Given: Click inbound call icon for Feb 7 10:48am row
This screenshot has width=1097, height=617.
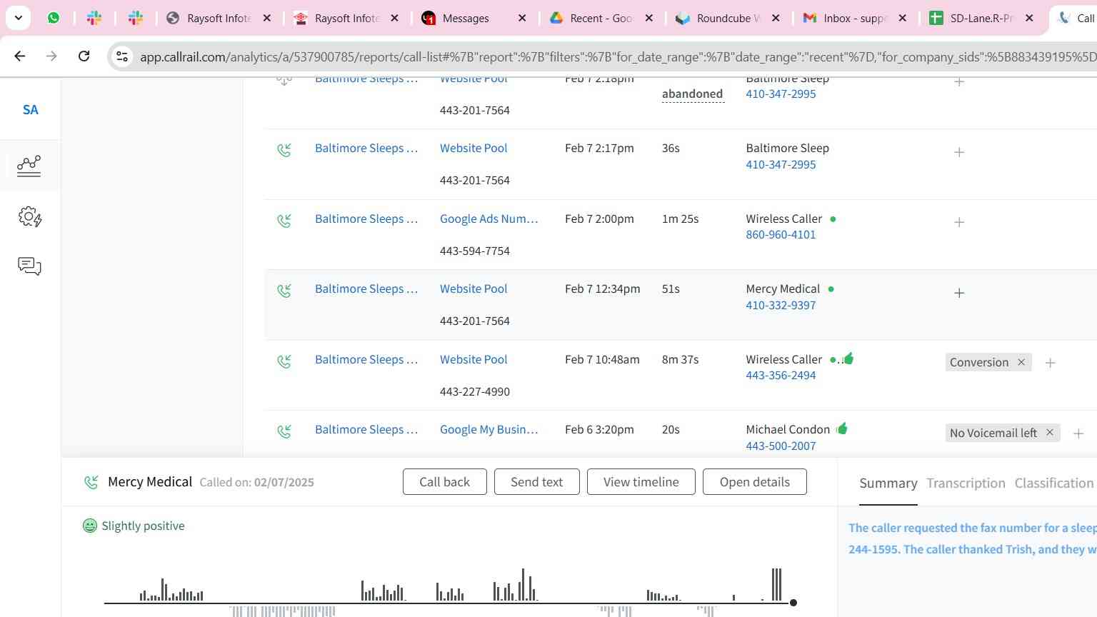Looking at the screenshot, I should pyautogui.click(x=284, y=361).
